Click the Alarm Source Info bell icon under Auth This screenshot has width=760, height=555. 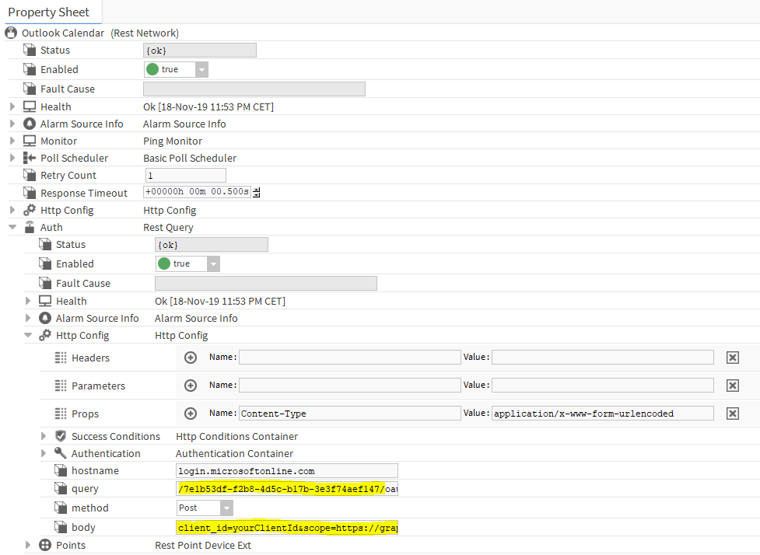tap(45, 318)
